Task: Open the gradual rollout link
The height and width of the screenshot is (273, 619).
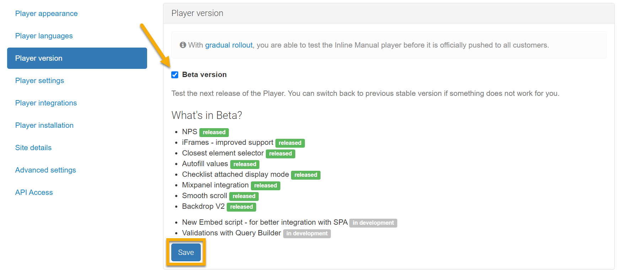Action: click(x=229, y=45)
